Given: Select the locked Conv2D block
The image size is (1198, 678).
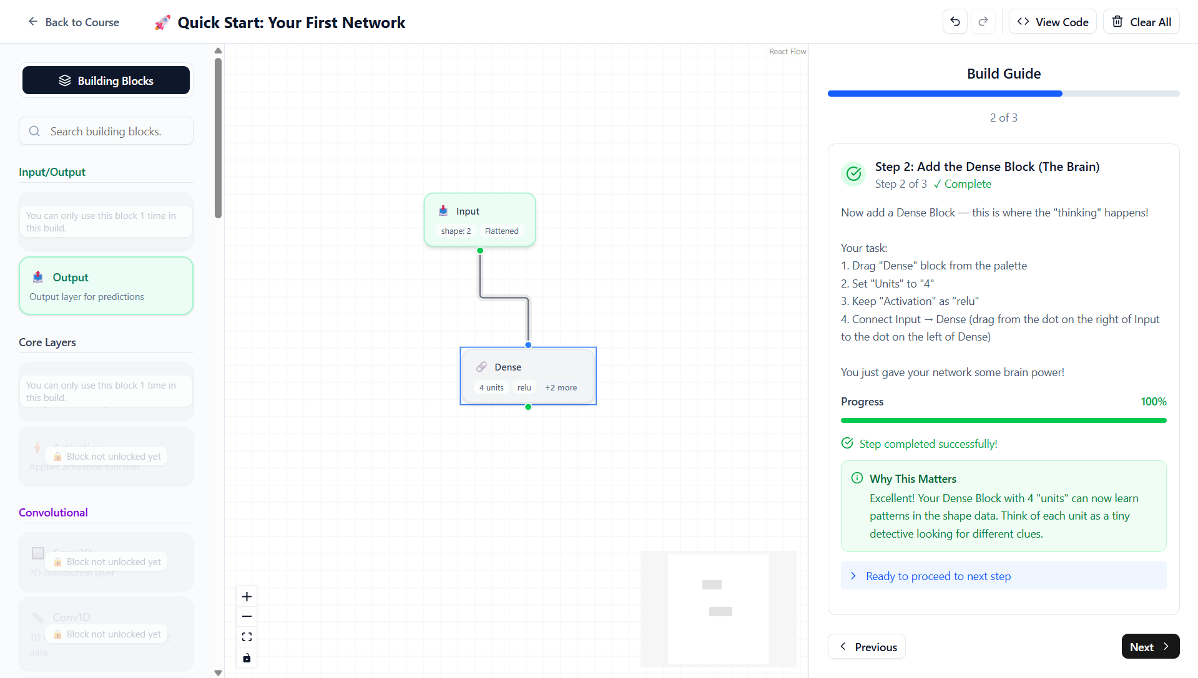Looking at the screenshot, I should [x=106, y=560].
